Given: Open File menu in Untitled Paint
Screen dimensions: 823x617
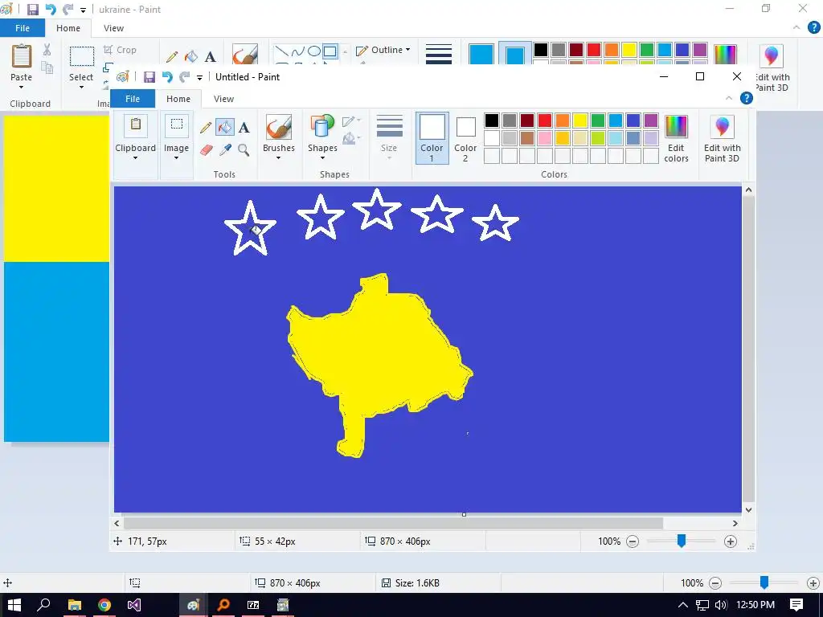Looking at the screenshot, I should pos(133,99).
